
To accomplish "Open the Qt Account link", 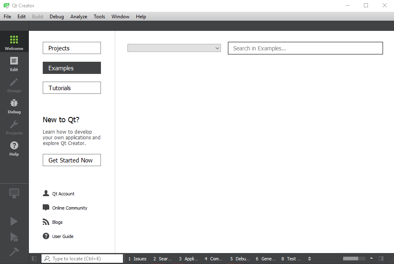I will [x=63, y=194].
